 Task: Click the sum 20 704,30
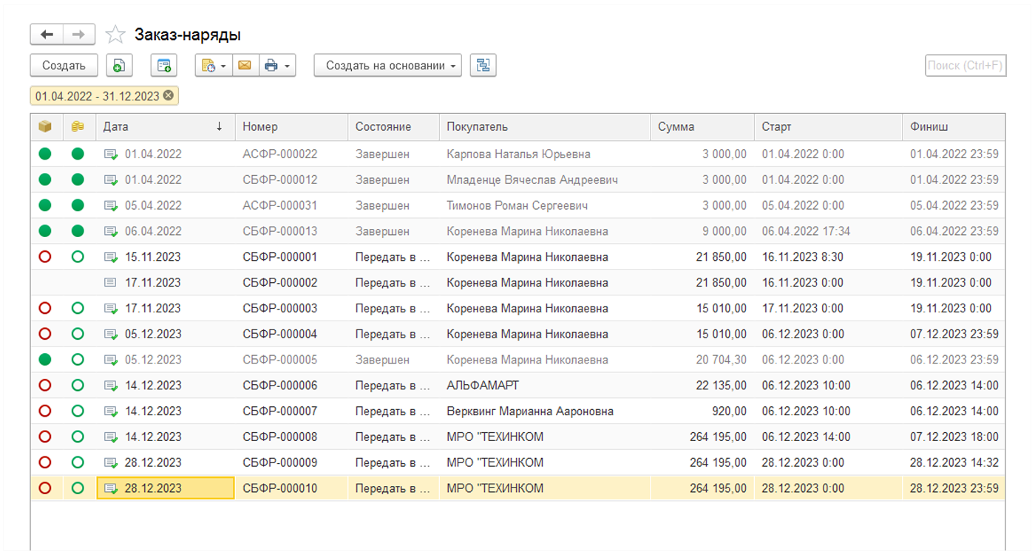pyautogui.click(x=722, y=360)
